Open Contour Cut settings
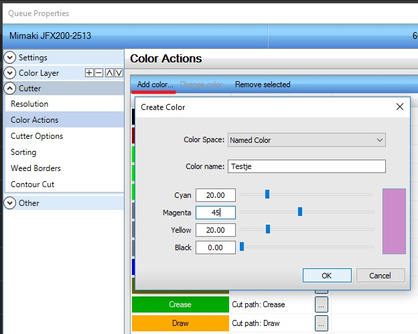This screenshot has width=418, height=334. click(x=64, y=184)
